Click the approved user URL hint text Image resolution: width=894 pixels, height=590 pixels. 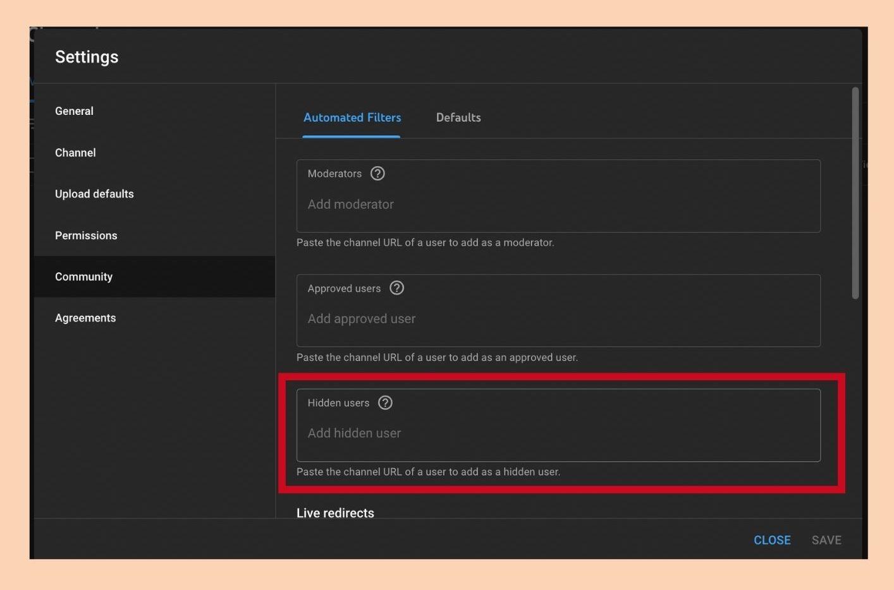tap(437, 358)
